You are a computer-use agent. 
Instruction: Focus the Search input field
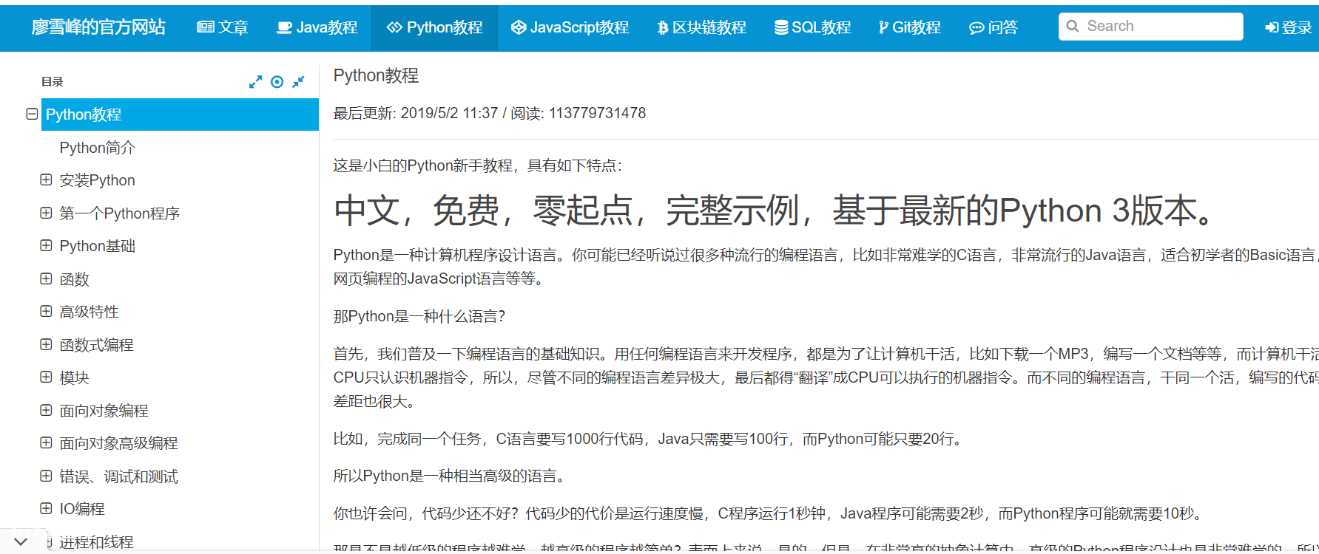tap(1150, 27)
